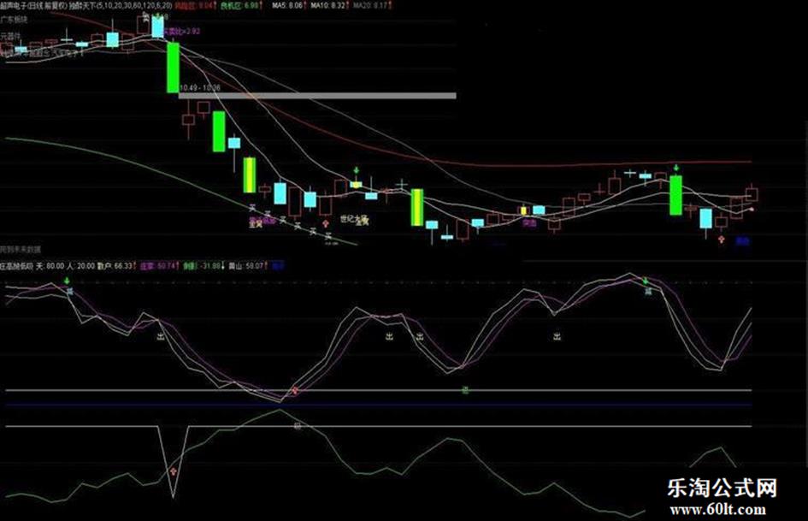
Task: Click red arrow on oscillator's gray baseline
Action: click(x=295, y=390)
